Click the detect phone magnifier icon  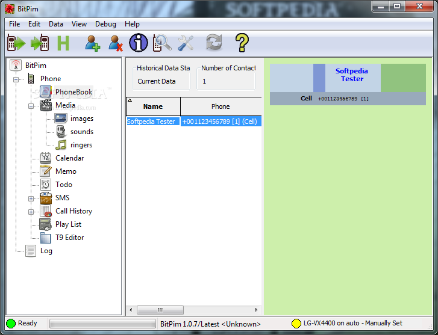pyautogui.click(x=162, y=43)
